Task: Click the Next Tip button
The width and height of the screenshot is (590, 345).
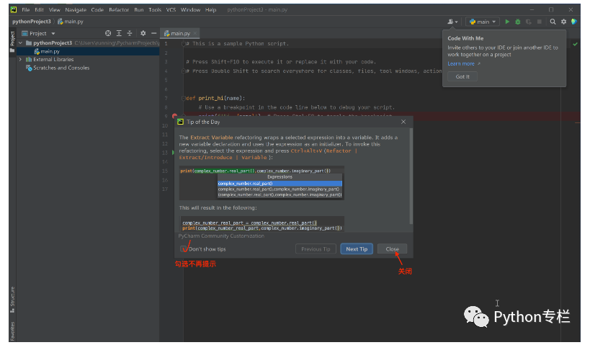Action: click(357, 249)
